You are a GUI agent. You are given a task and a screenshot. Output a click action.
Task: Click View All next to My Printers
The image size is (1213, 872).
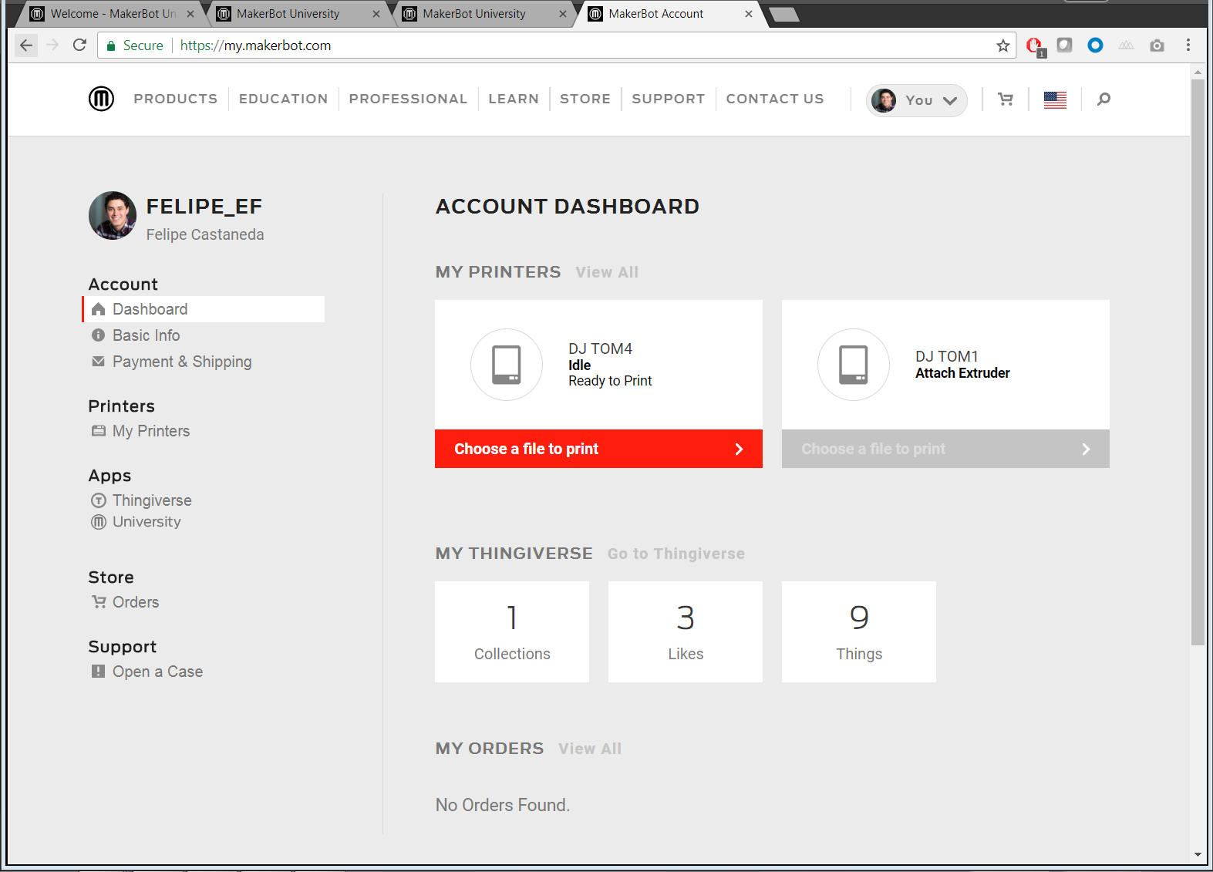[x=607, y=272]
